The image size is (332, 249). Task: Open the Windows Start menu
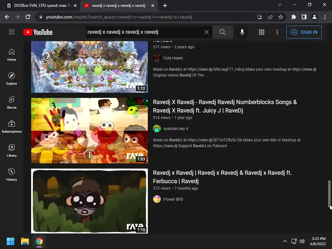(x=10, y=241)
